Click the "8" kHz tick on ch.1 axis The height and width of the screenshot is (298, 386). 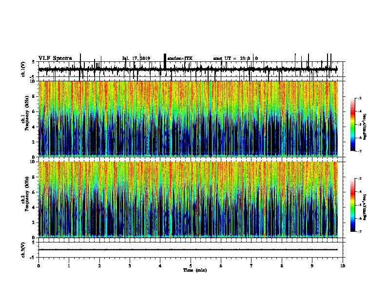pyautogui.click(x=35, y=96)
